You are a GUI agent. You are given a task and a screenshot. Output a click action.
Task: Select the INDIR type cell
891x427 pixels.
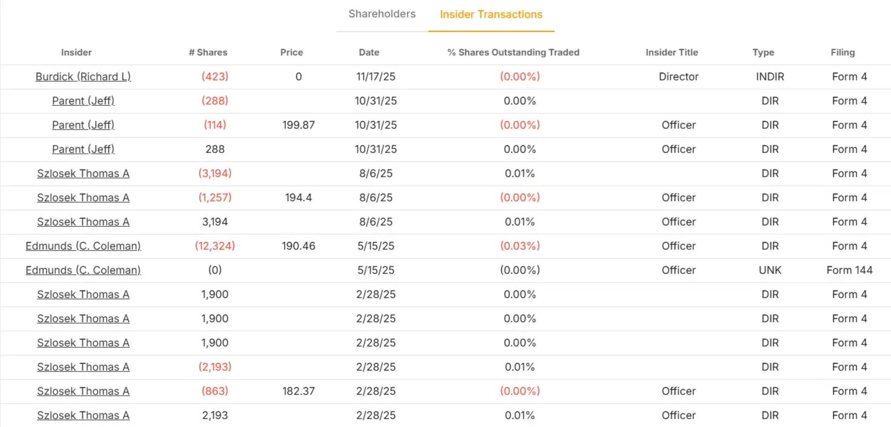[x=770, y=77]
